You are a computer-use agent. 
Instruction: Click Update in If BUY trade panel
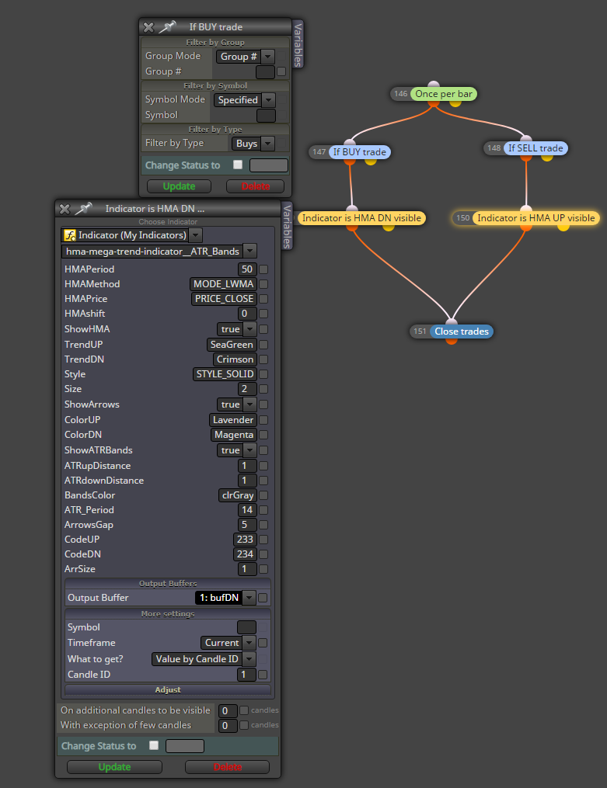[179, 186]
